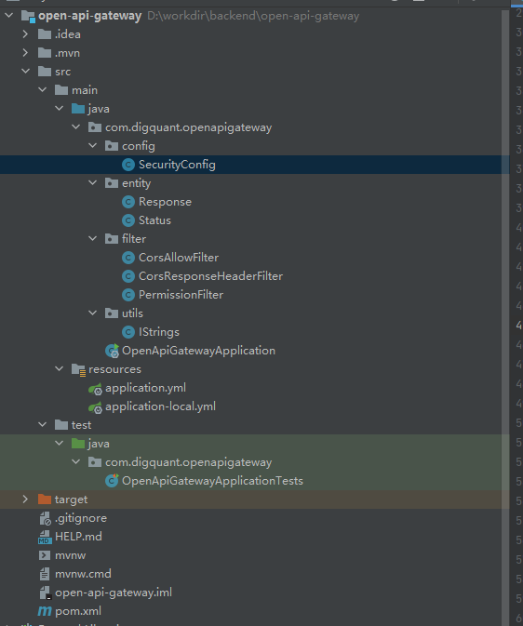Select the mvnw file name
This screenshot has width=523, height=626.
tap(71, 555)
